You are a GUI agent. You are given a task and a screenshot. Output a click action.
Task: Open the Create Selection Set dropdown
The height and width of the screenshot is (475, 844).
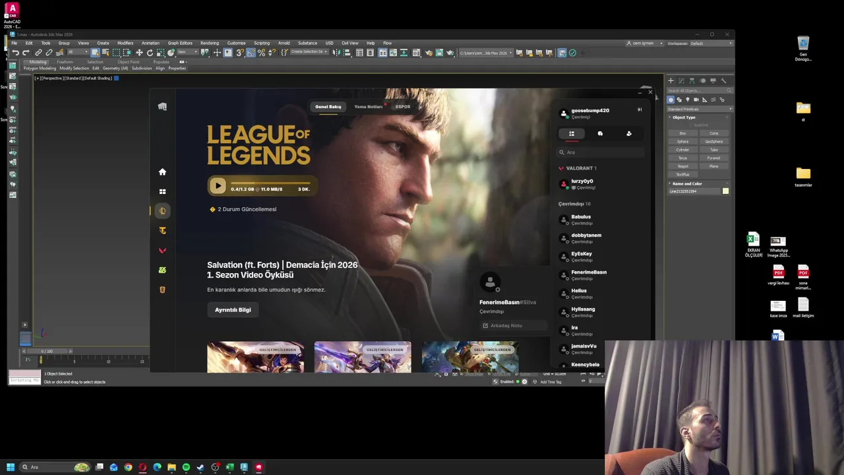[x=308, y=51]
